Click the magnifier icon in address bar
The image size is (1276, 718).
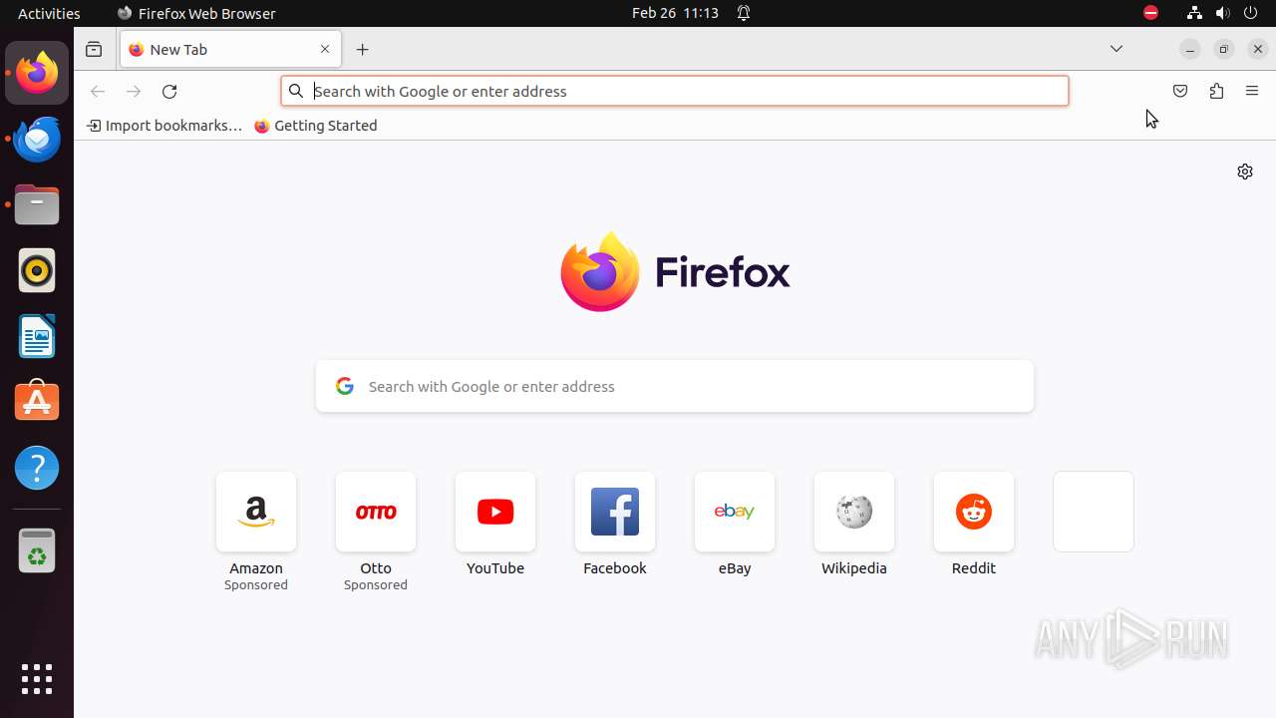coord(296,91)
